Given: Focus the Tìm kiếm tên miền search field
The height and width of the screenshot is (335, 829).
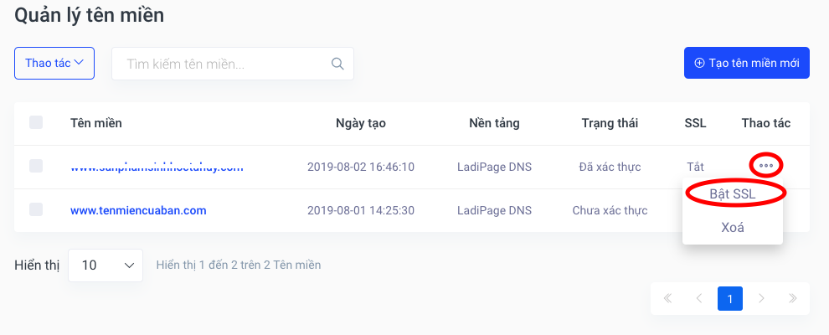Looking at the screenshot, I should coord(233,64).
